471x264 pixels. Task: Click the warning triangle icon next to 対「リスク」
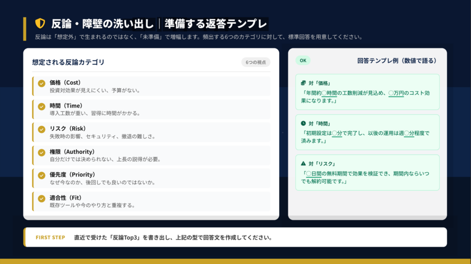(303, 164)
